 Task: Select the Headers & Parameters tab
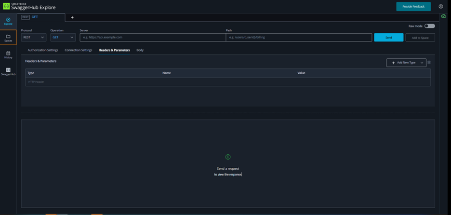point(114,50)
